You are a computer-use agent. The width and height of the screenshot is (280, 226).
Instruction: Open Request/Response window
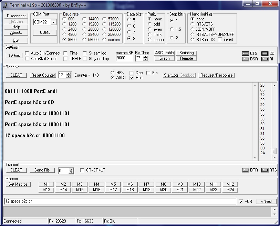pos(216,75)
